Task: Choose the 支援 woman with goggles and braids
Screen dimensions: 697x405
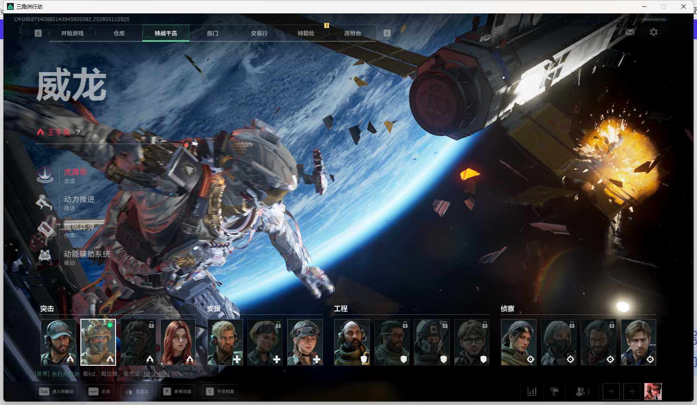Action: [305, 342]
